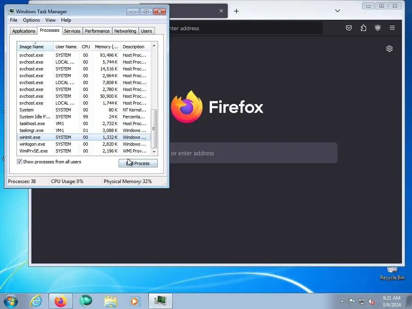Screen dimensions: 412x309
Task: Switch to the Users tab
Action: [x=146, y=31]
